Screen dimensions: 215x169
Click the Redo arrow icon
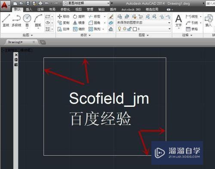pyautogui.click(x=56, y=3)
